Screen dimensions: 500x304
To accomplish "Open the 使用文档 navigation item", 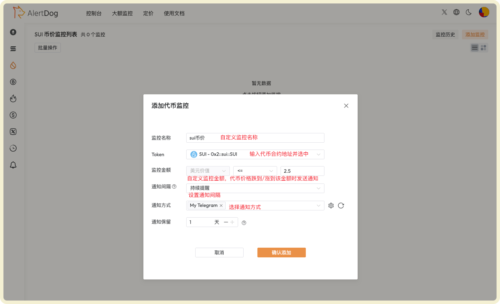I will [174, 13].
